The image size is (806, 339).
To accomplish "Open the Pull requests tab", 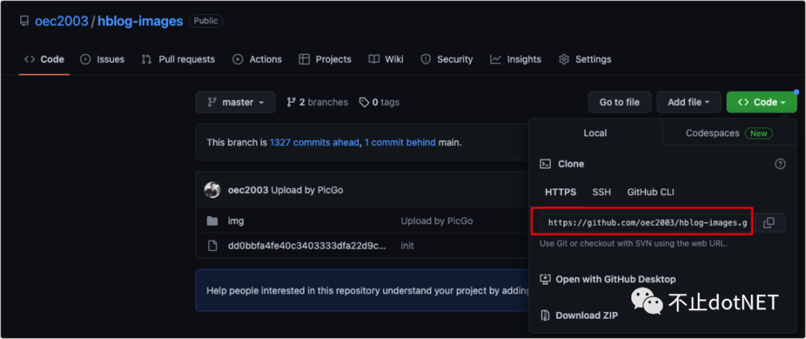I will 178,60.
